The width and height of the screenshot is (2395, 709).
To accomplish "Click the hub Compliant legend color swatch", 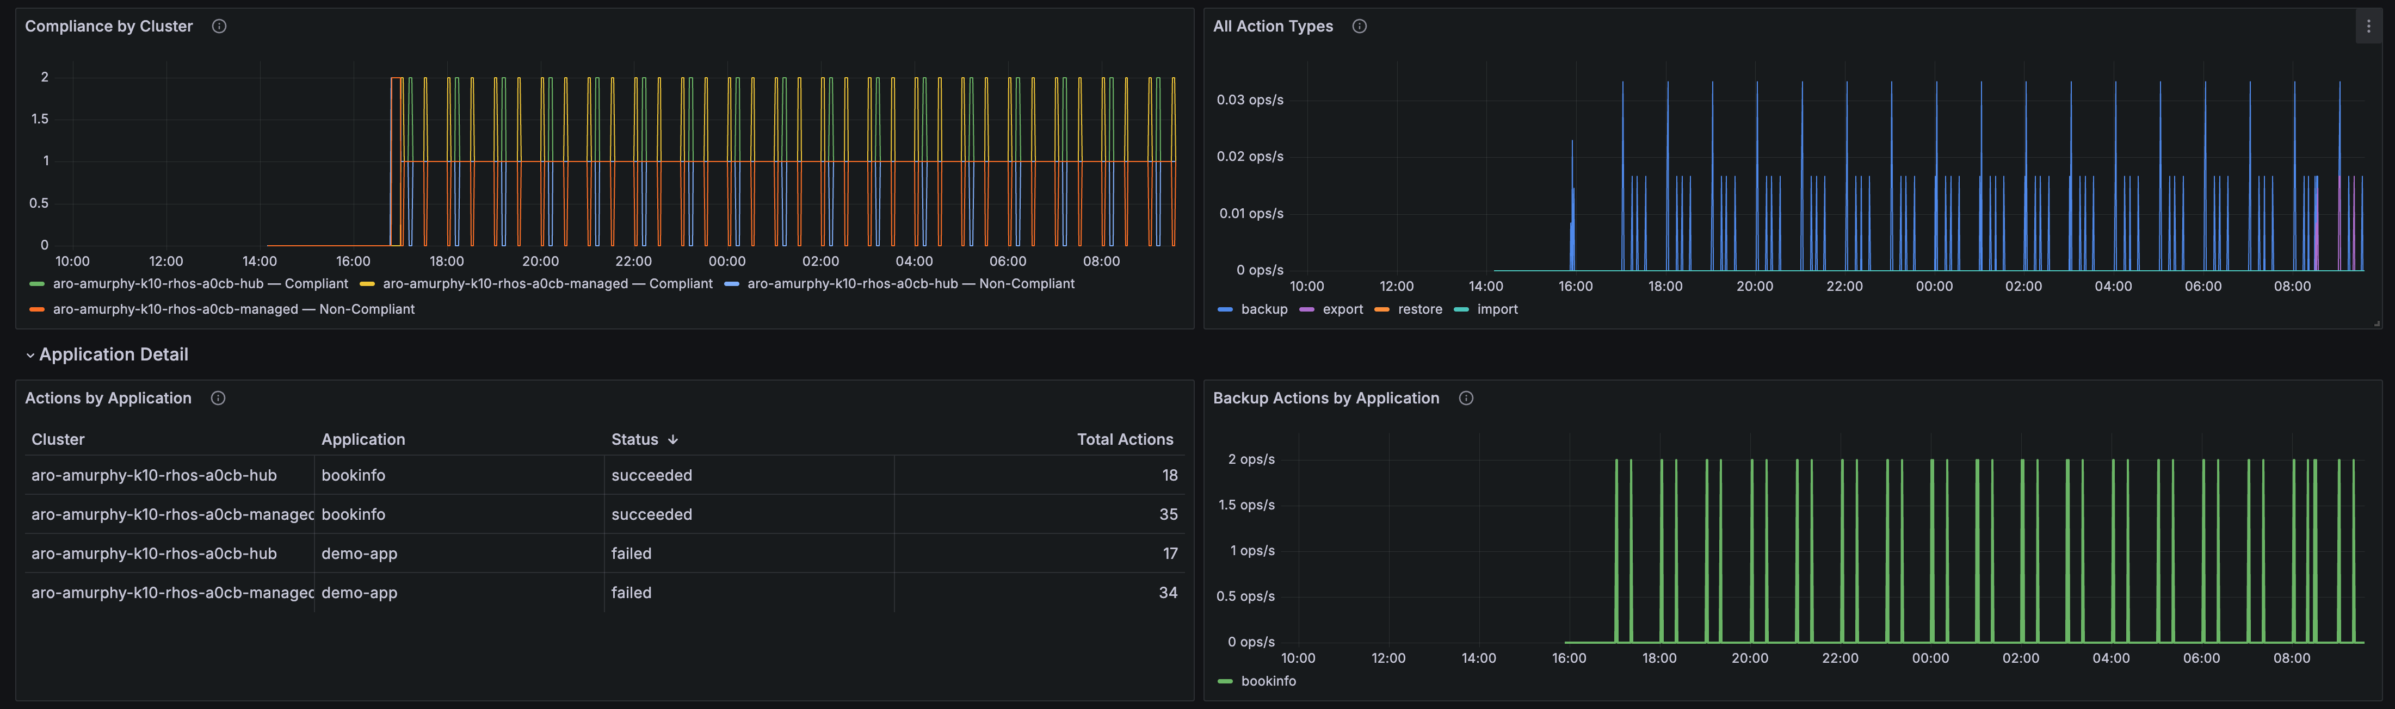I will point(37,284).
